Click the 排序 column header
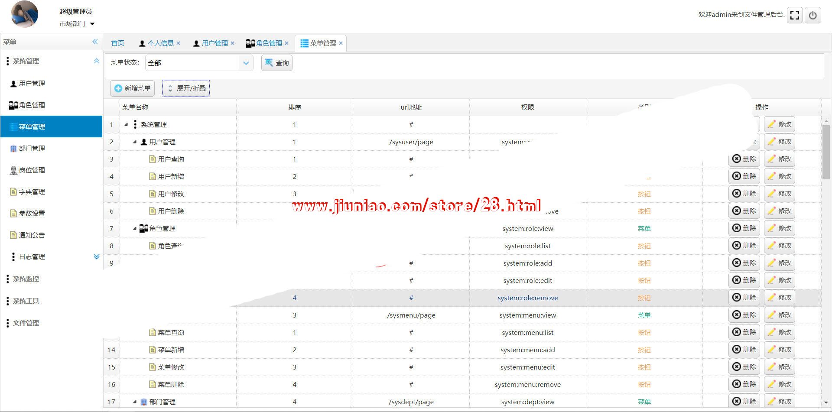The image size is (832, 412). [295, 107]
